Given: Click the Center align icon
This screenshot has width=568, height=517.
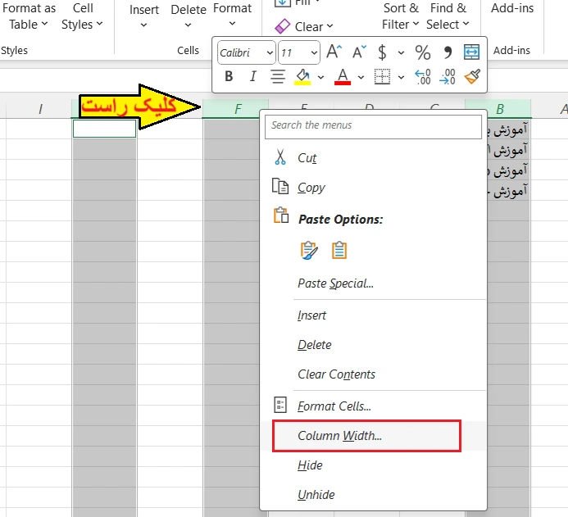Looking at the screenshot, I should pos(278,77).
